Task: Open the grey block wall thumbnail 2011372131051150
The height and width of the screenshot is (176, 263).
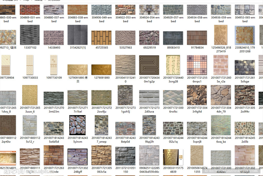Action: tap(125, 156)
